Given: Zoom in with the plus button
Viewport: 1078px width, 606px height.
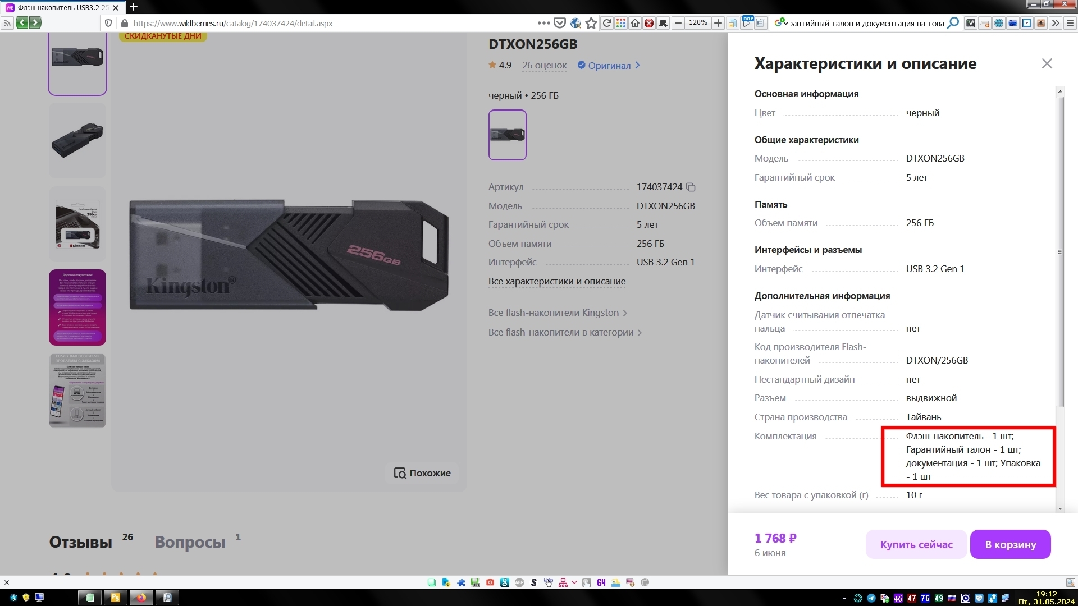Looking at the screenshot, I should pyautogui.click(x=718, y=23).
